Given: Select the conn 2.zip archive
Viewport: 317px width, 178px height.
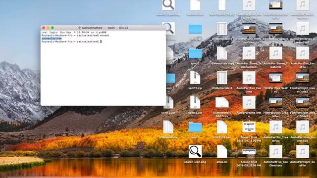Looking at the screenshot, I should pyautogui.click(x=169, y=102).
